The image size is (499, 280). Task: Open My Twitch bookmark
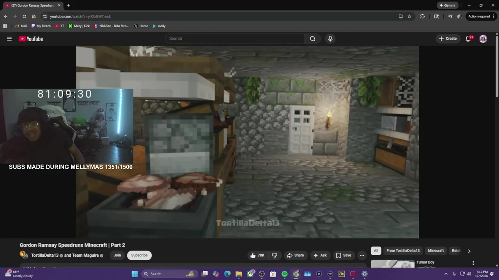coord(41,26)
